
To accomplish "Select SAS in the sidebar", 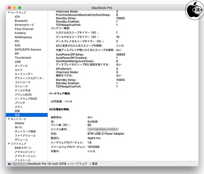I will click(x=17, y=45).
